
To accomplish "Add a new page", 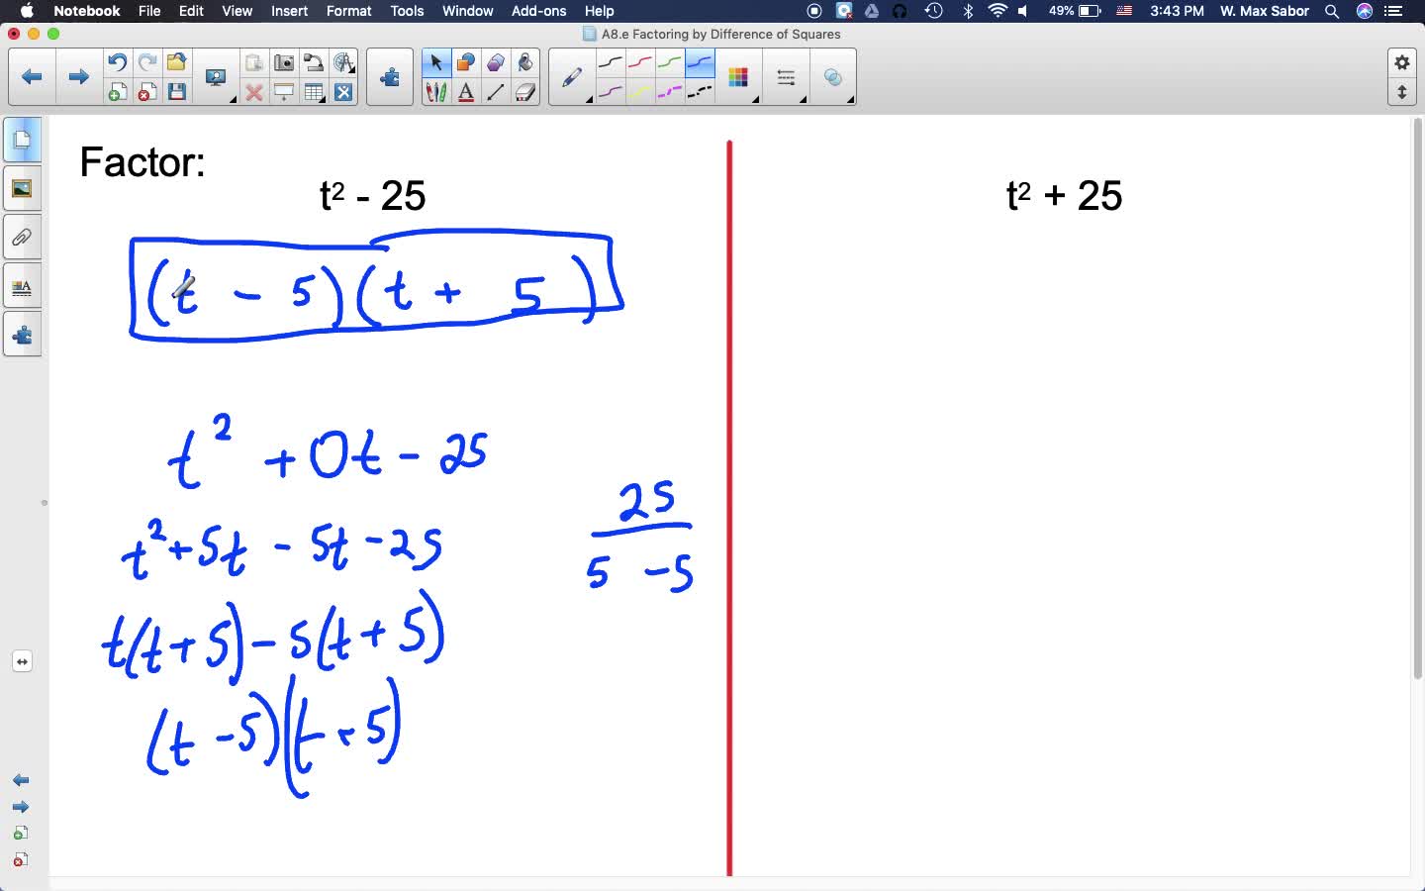I will point(117,92).
